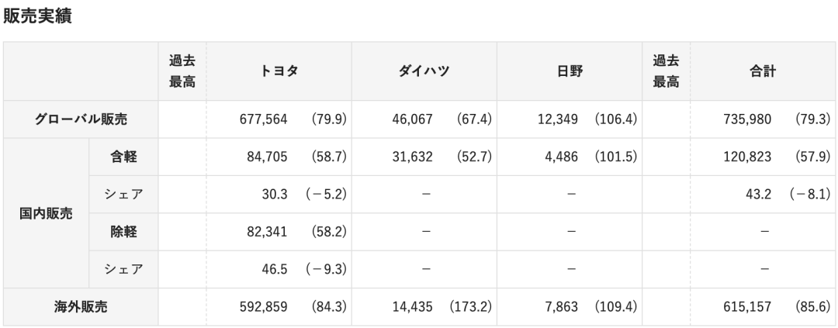Click the 販売実績 heading
Screen dimensions: 838x328
[38, 16]
